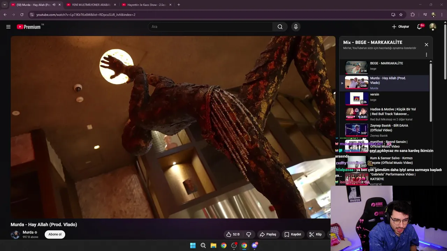
Task: Open Windows taskbar search
Action: click(x=203, y=245)
